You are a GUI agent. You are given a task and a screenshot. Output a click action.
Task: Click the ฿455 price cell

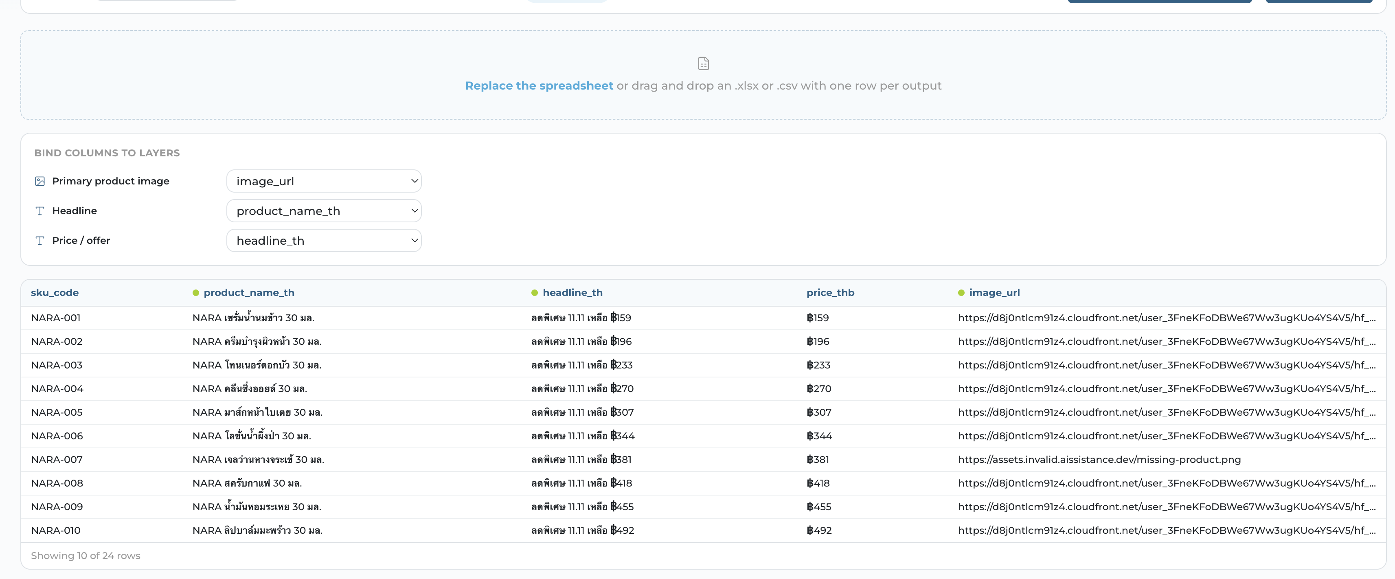(x=819, y=507)
